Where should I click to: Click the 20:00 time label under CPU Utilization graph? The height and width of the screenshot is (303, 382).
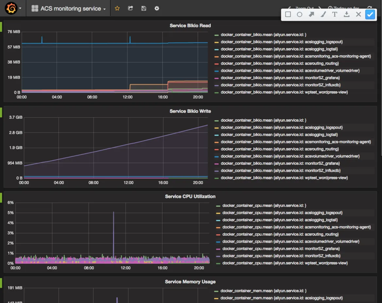click(x=199, y=268)
